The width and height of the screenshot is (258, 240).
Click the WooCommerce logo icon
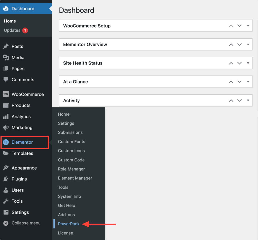(x=6, y=94)
